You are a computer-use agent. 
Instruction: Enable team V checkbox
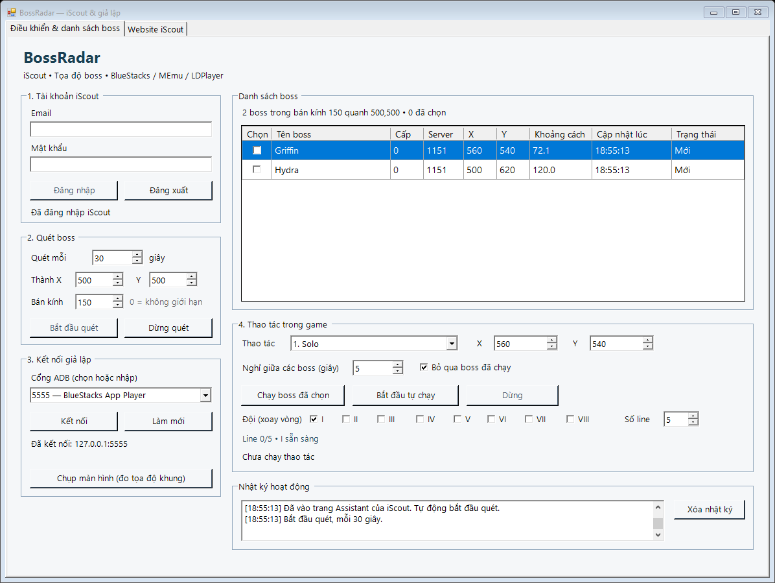coord(457,419)
